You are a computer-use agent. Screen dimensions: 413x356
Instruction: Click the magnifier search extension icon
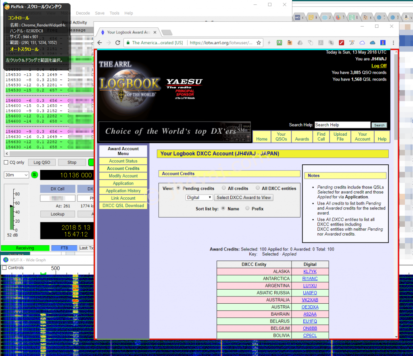coord(352,43)
